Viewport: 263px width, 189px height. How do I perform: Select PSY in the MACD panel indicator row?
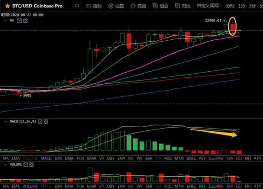(x=202, y=158)
